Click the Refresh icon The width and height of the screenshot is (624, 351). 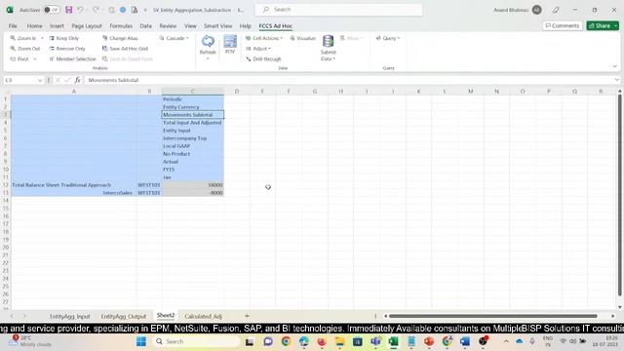(208, 41)
